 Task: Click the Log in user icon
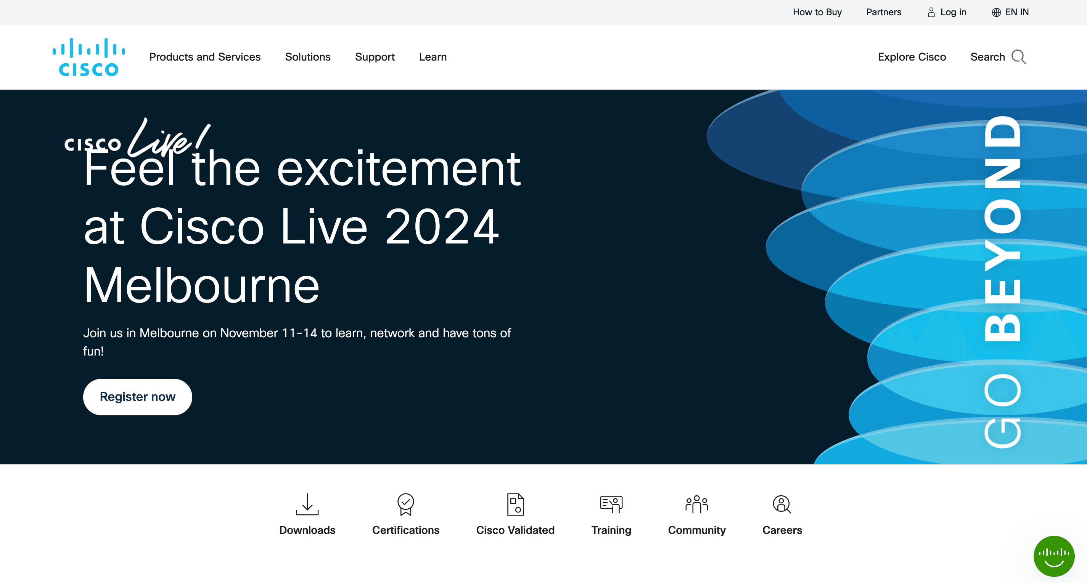[931, 12]
